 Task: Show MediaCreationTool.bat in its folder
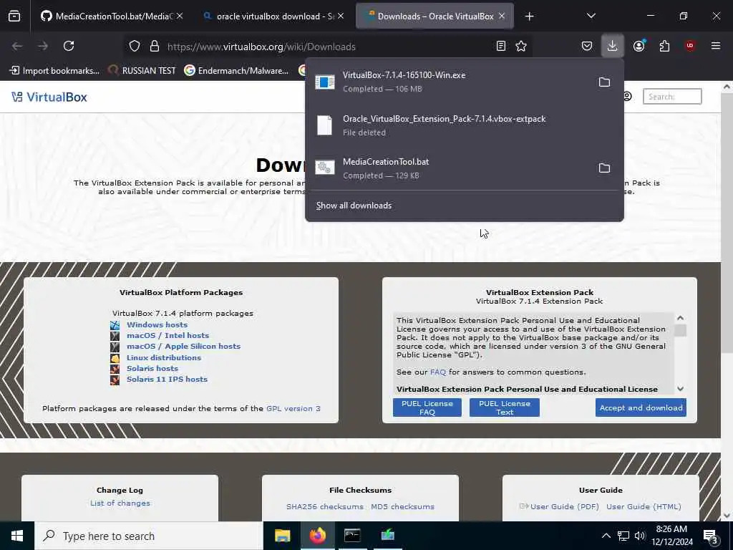click(604, 168)
